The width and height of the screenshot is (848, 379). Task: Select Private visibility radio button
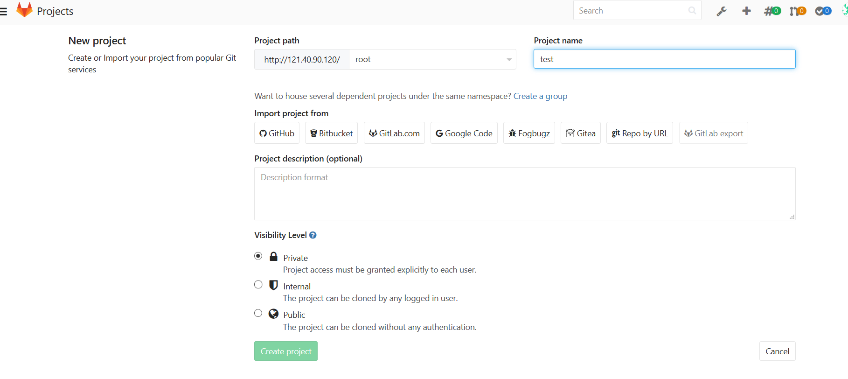click(x=258, y=256)
